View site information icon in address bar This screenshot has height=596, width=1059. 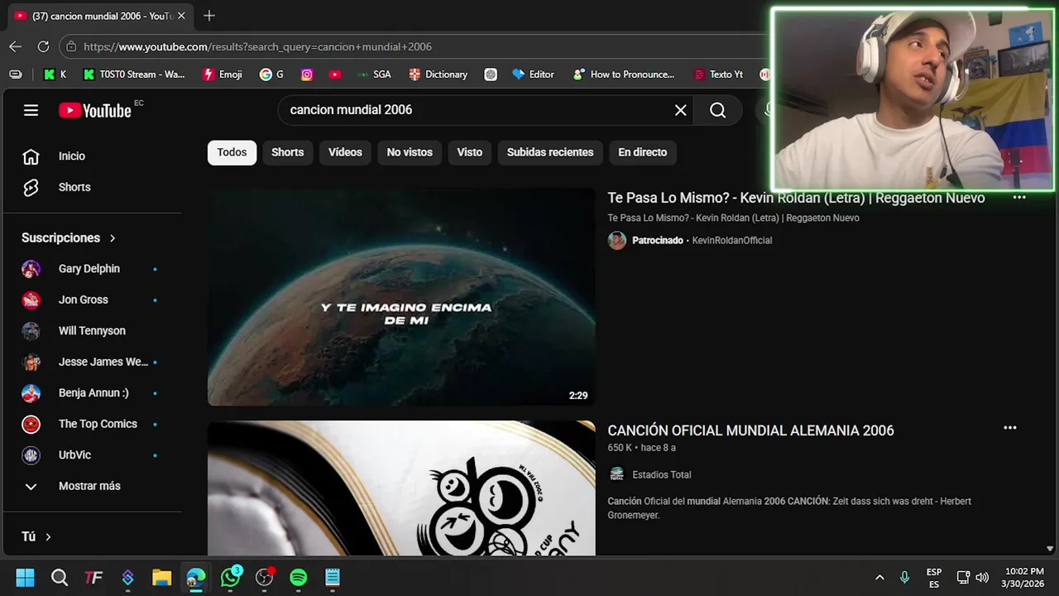pyautogui.click(x=72, y=46)
